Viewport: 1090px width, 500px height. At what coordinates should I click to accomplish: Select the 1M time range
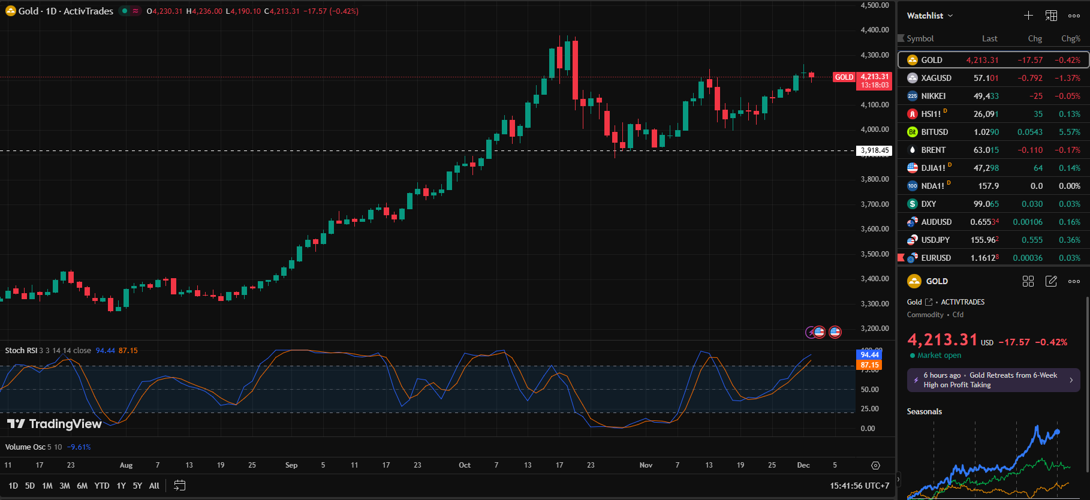point(47,486)
